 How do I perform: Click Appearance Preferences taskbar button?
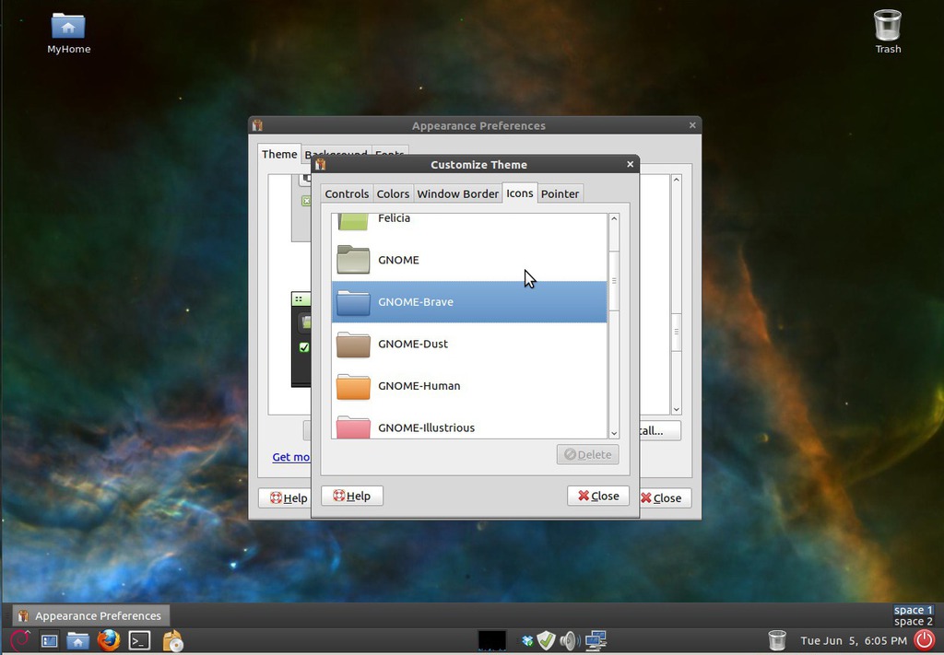coord(91,616)
